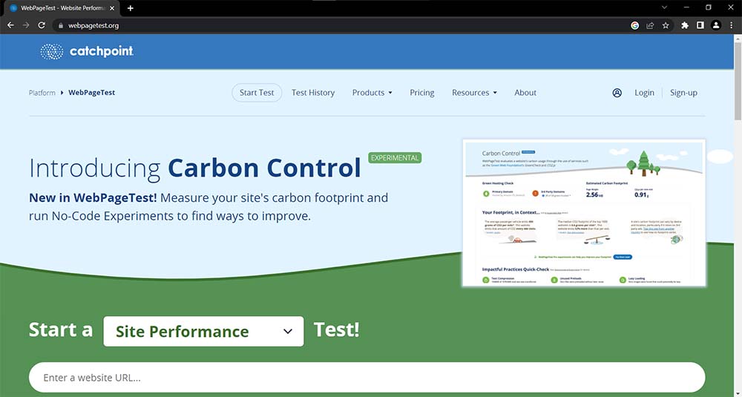Click the Enter a website URL field
Viewport: 742px width, 397px height.
point(367,378)
